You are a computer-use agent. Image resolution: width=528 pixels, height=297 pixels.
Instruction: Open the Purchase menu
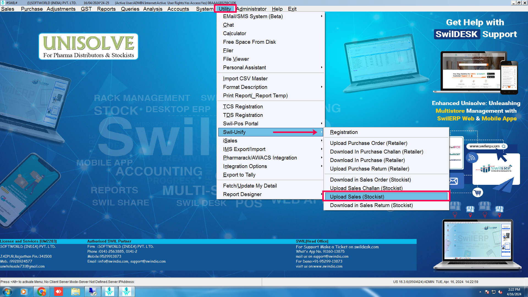(32, 9)
